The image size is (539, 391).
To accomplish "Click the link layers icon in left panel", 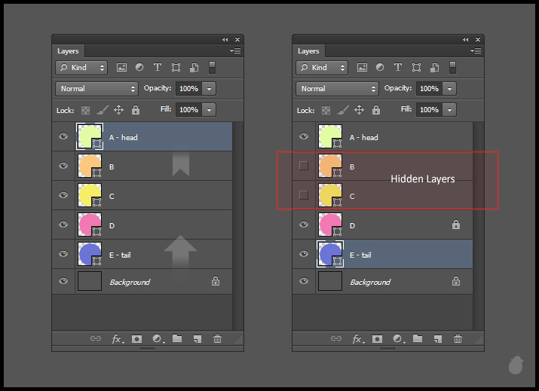I will coord(96,339).
